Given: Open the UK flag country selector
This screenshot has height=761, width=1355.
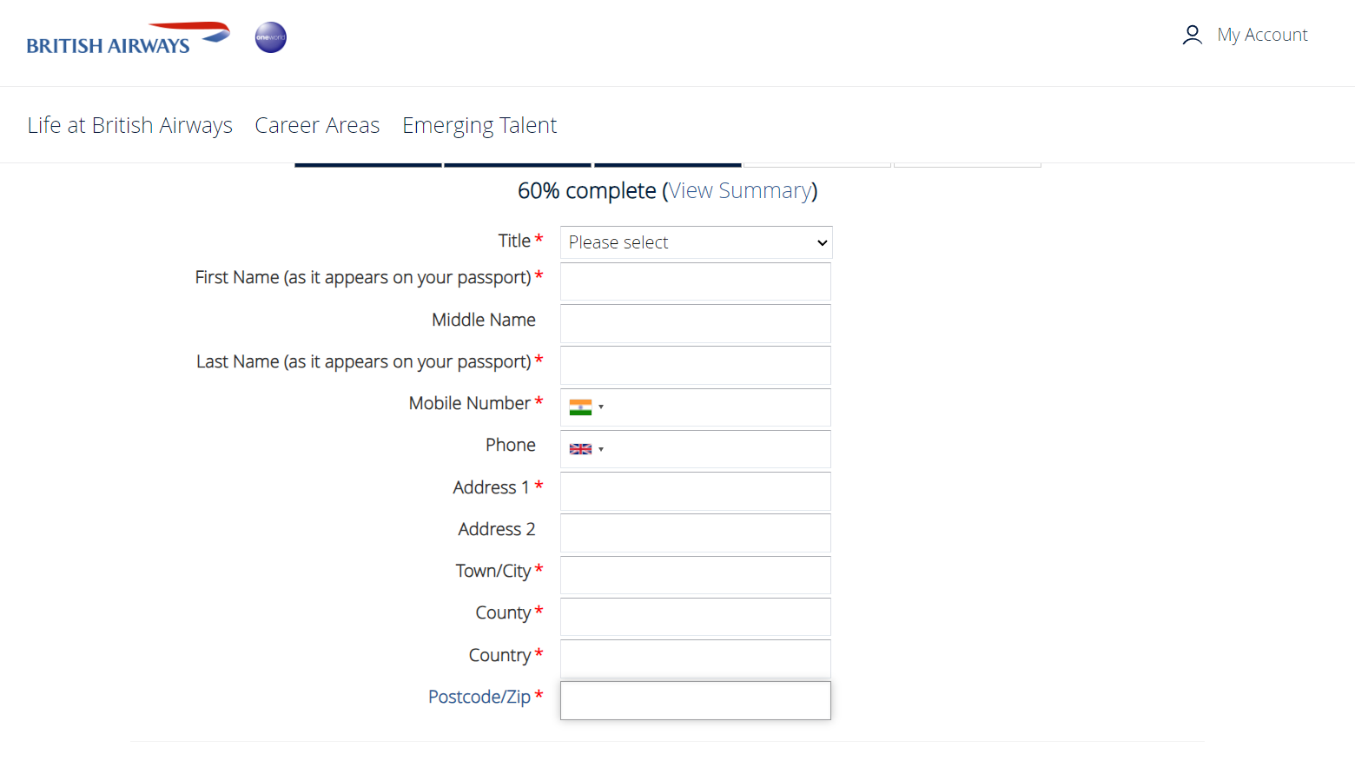Looking at the screenshot, I should coord(586,449).
